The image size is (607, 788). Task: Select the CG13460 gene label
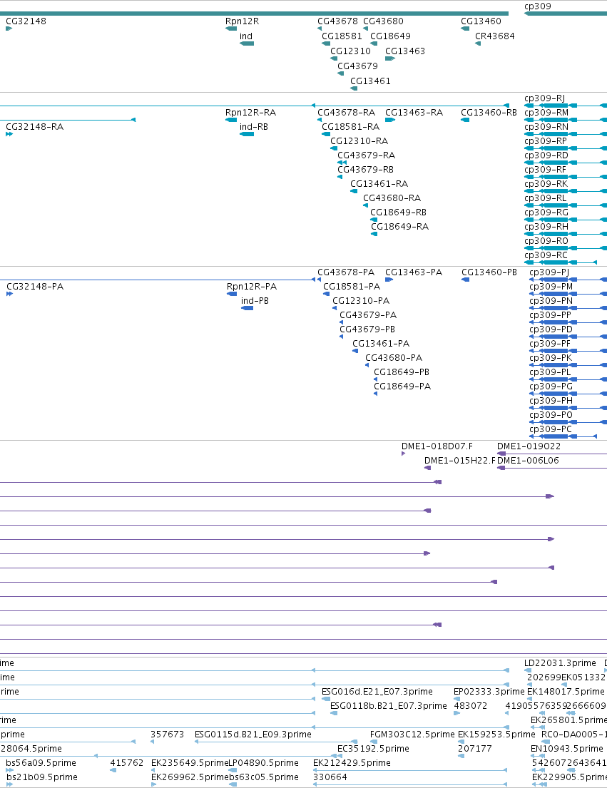click(481, 21)
